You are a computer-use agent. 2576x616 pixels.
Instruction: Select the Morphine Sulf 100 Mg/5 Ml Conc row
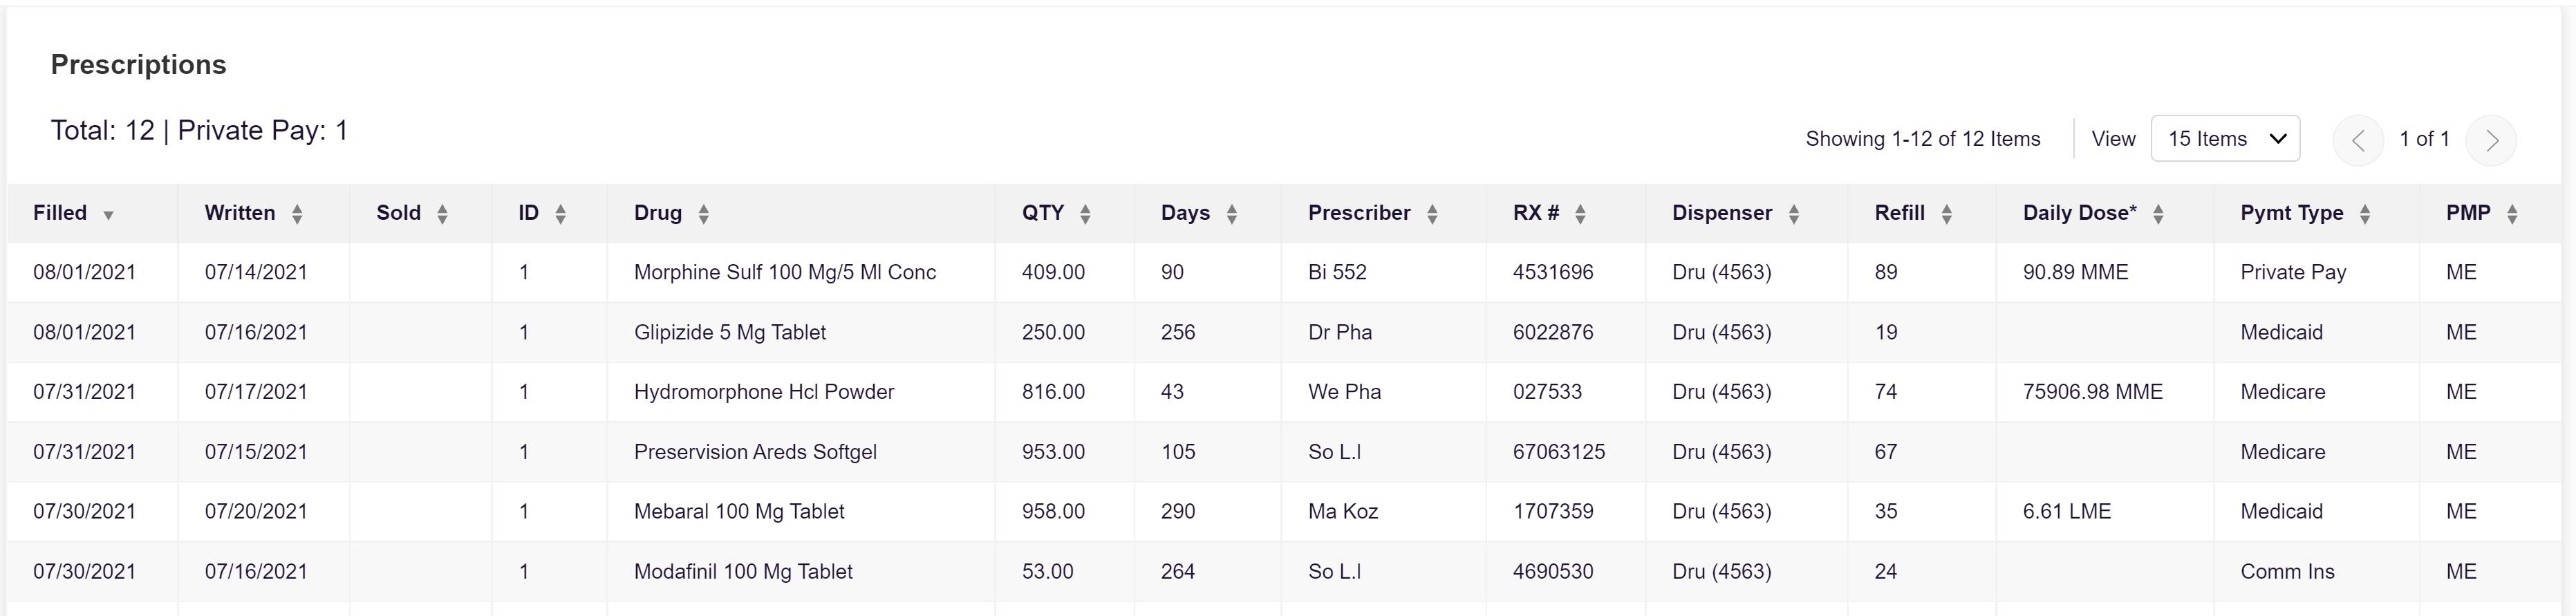coord(784,272)
